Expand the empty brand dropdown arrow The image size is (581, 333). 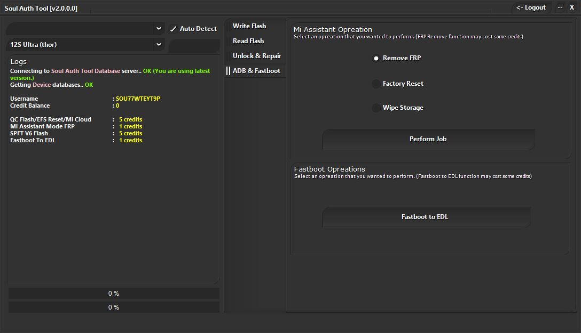coord(159,28)
